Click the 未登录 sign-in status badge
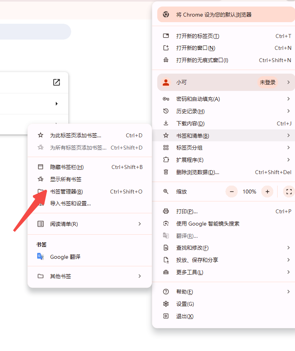Screen dimensions: 295x351 pyautogui.click(x=267, y=82)
